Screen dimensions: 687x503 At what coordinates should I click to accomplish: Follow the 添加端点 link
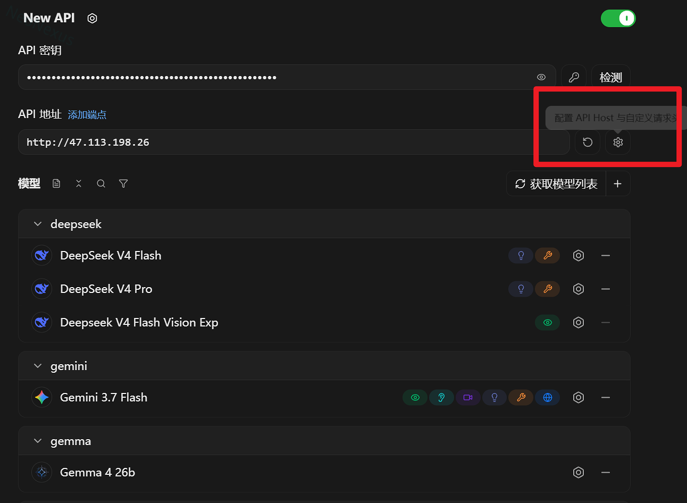[x=87, y=114]
